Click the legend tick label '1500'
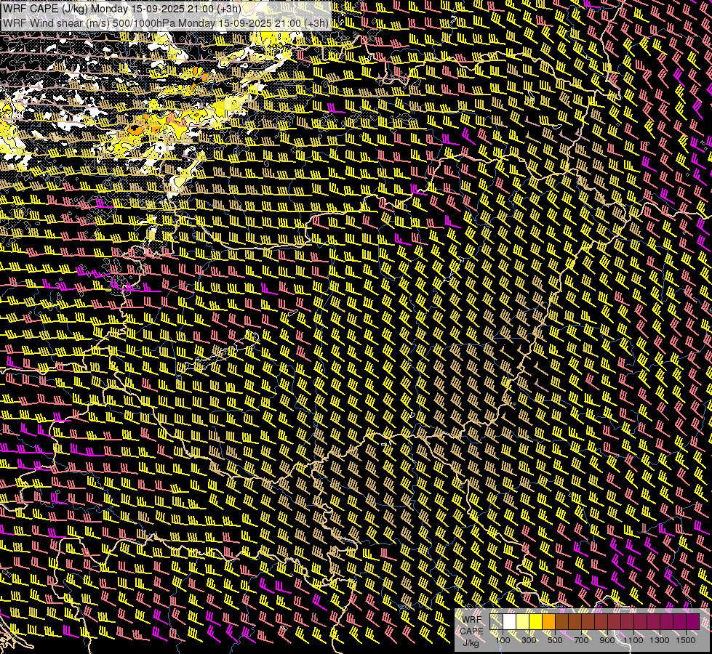The width and height of the screenshot is (712, 654). [x=686, y=640]
